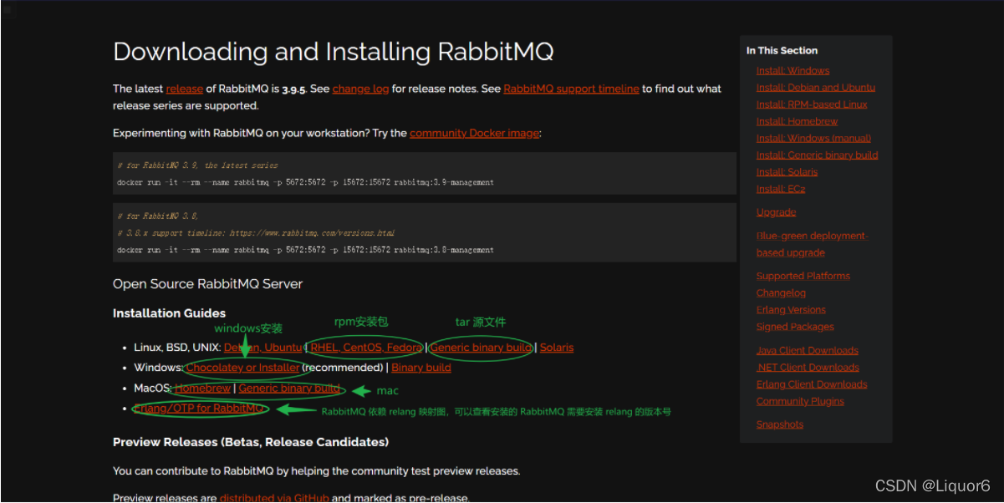Click the "In This Section" sidebar title
The height and width of the screenshot is (503, 1004).
point(782,51)
